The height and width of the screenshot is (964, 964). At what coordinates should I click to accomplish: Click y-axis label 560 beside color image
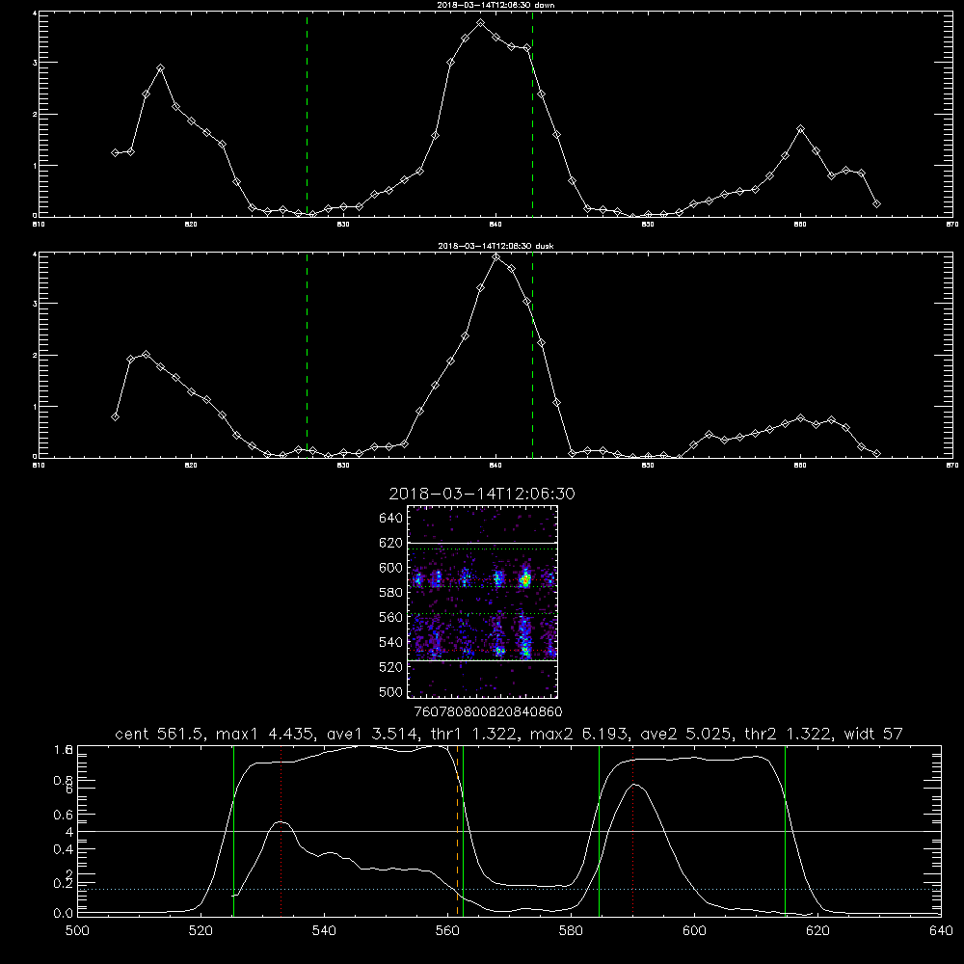pyautogui.click(x=391, y=617)
